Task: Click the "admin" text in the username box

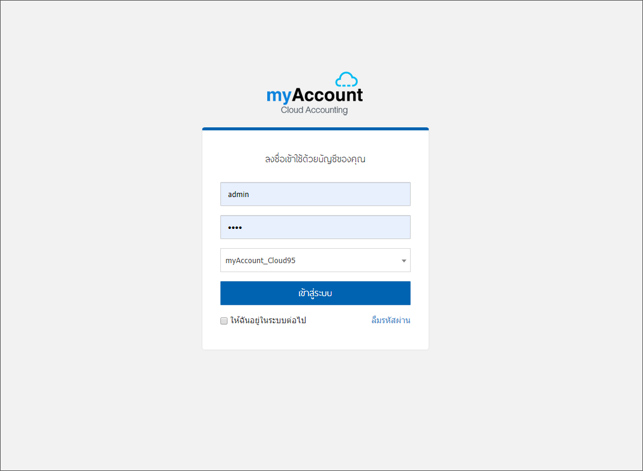Action: [238, 195]
